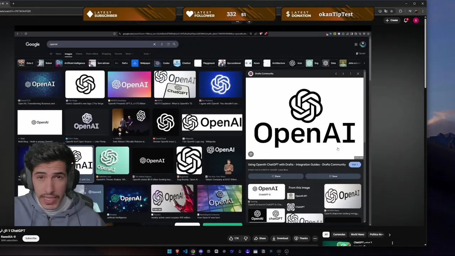Viewport: 455px width, 256px height.
Task: Dislike the YouTube video
Action: (246, 238)
